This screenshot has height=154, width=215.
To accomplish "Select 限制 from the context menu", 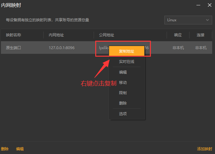I will pos(123,93).
